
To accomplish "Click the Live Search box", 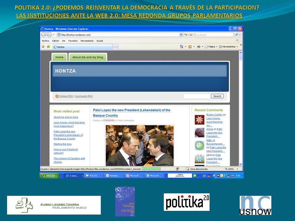I will tap(214, 35).
